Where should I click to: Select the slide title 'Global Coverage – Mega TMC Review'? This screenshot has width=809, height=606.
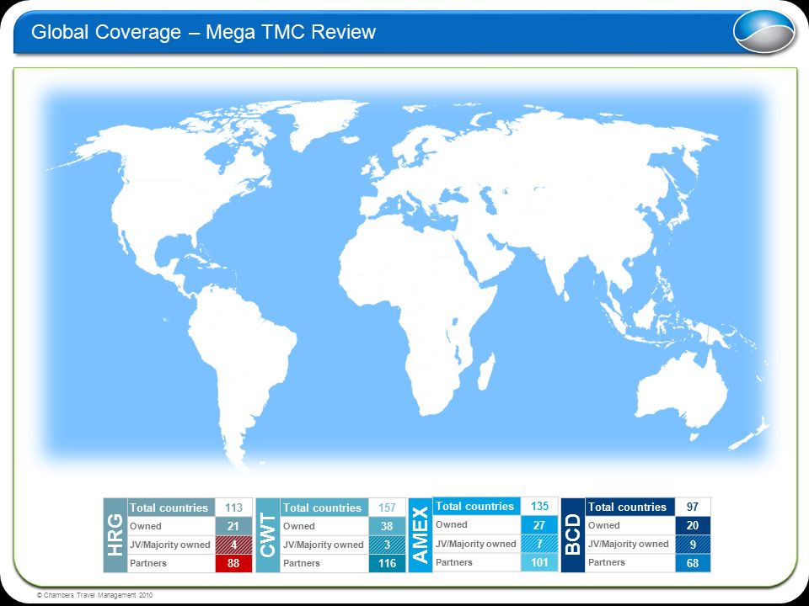[x=203, y=32]
